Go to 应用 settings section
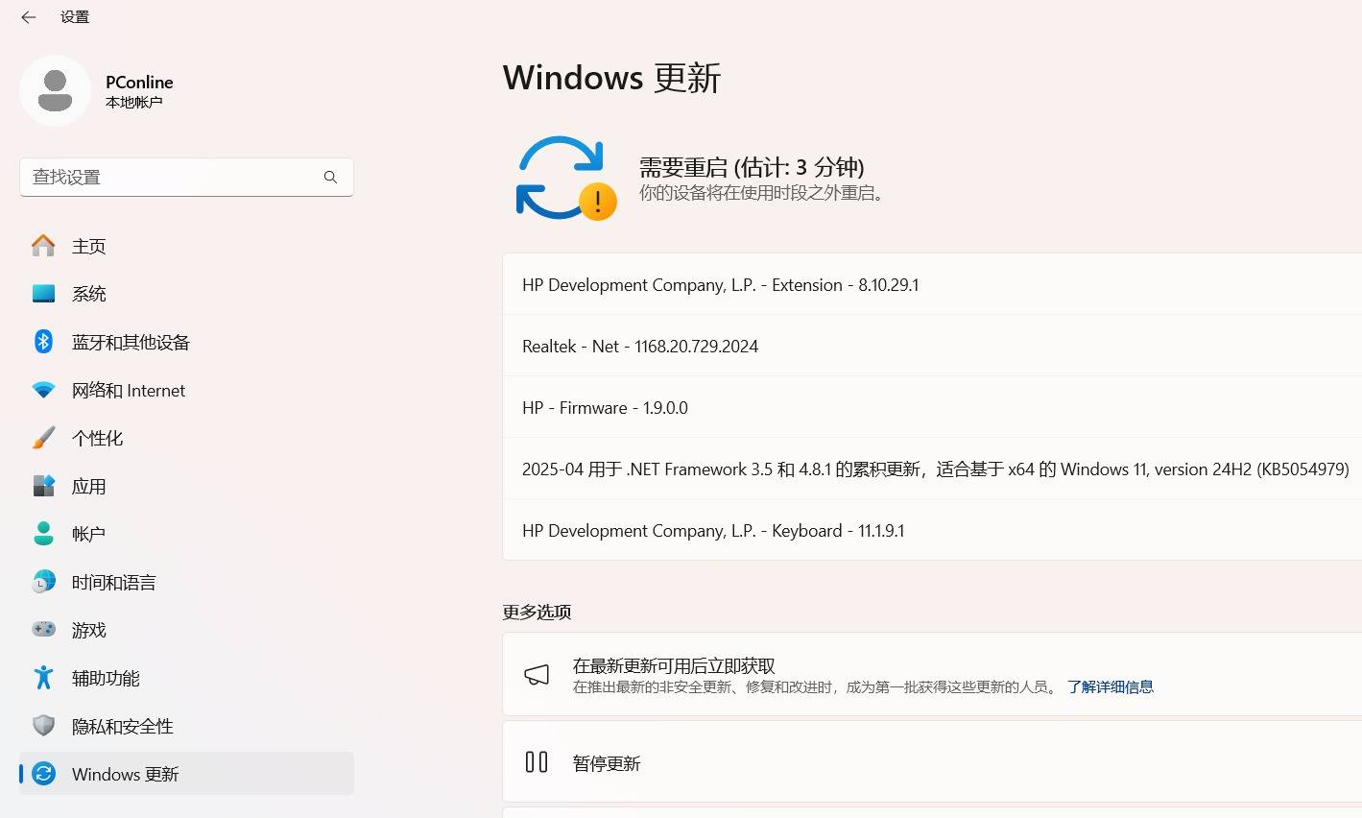The width and height of the screenshot is (1362, 818). pos(88,486)
